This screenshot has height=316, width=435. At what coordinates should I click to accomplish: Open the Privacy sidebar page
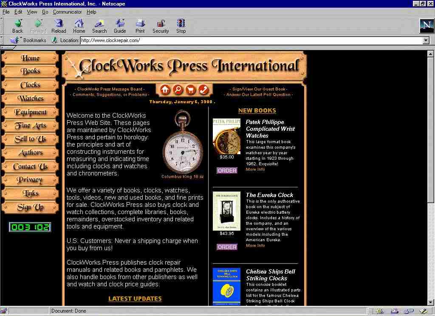click(x=30, y=180)
